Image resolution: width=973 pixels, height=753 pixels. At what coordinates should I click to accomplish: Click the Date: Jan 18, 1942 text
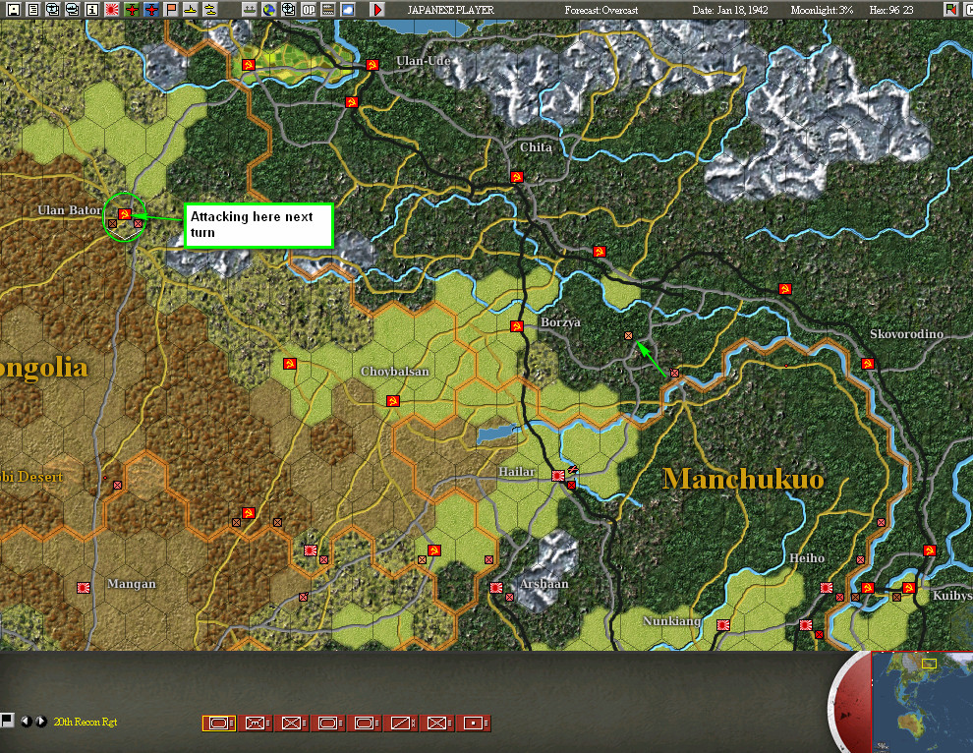pyautogui.click(x=730, y=10)
